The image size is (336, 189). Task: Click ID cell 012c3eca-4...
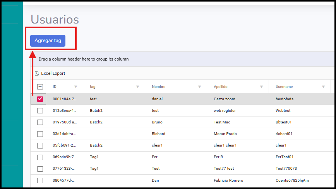pyautogui.click(x=65, y=111)
